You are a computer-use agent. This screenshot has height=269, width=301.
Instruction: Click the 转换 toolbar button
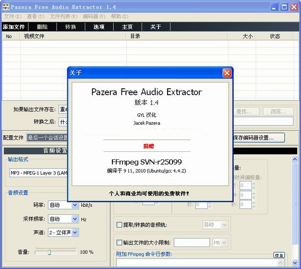[71, 27]
